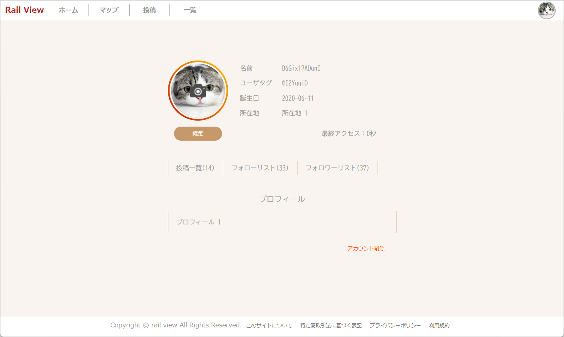Click the 編集 button
This screenshot has height=337, width=564.
coord(198,133)
